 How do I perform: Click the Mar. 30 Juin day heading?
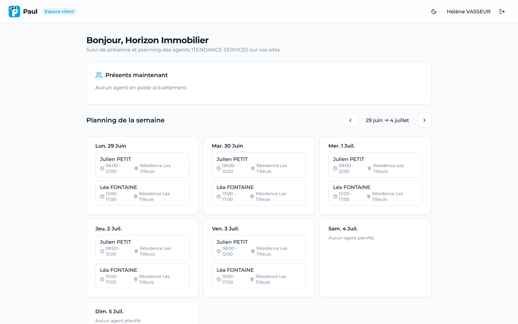tap(228, 146)
